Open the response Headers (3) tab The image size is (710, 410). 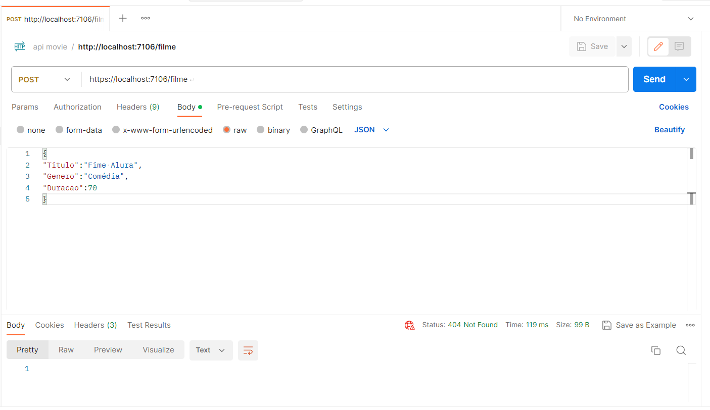[96, 325]
